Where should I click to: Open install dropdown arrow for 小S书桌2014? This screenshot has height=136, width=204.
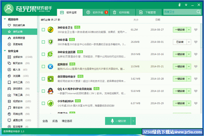point(189,103)
